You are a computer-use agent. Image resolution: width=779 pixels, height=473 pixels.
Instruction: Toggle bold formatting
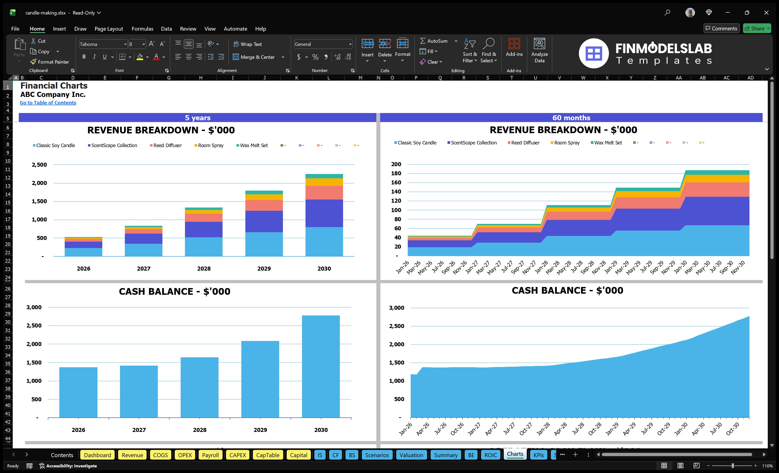[84, 57]
